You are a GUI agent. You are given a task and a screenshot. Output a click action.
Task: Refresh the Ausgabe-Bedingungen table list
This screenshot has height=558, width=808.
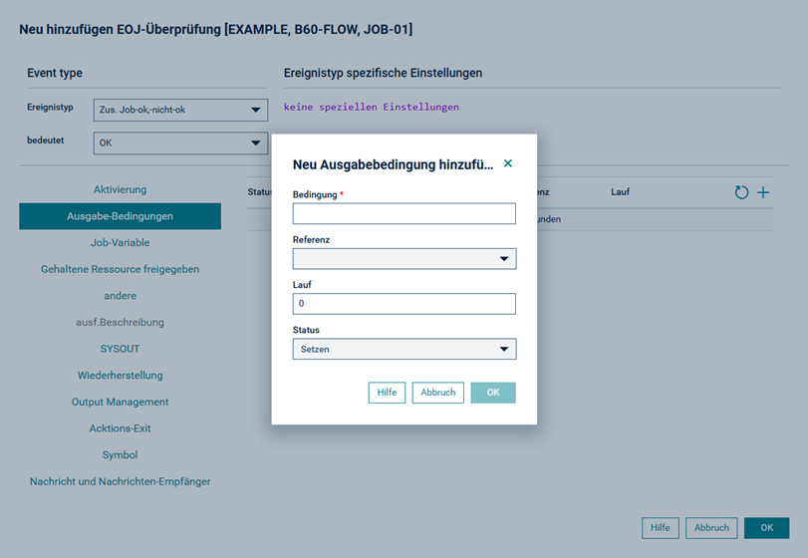click(x=741, y=192)
